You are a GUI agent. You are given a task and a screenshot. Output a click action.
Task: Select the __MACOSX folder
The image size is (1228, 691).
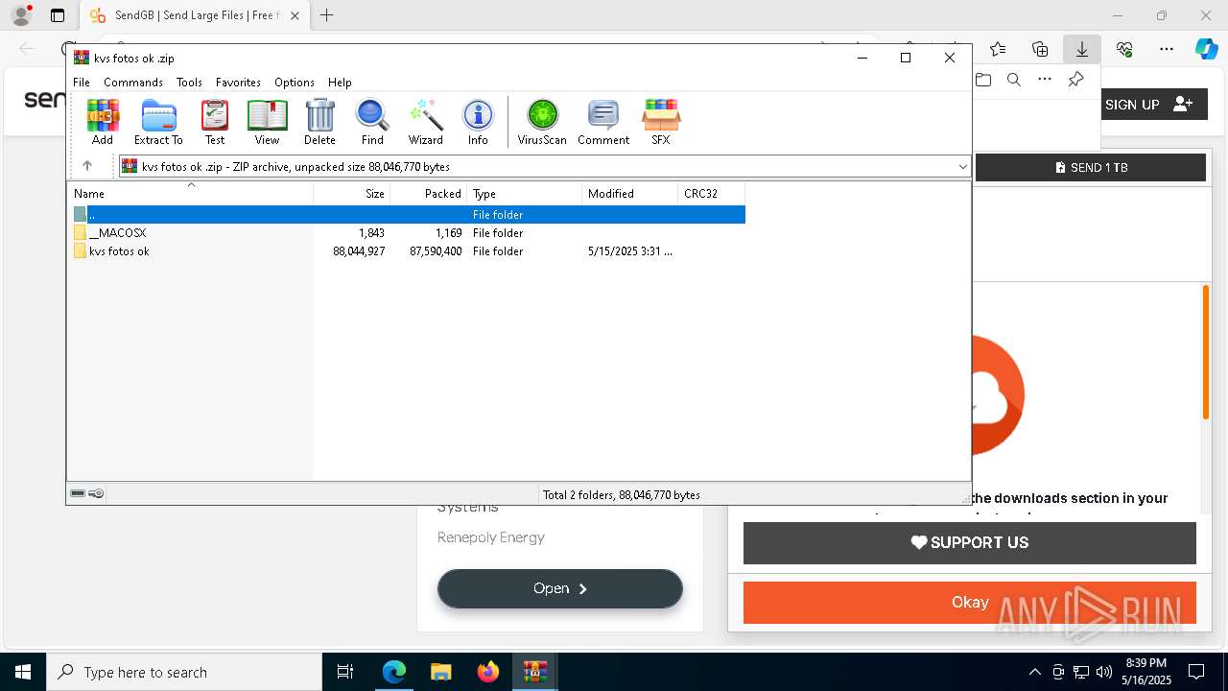pos(117,233)
